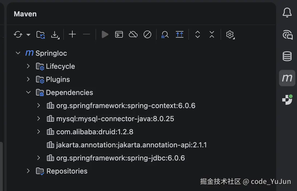Screen dimensions: 297x191
Task: Click the Reload All Maven Projects icon
Action: (18, 35)
